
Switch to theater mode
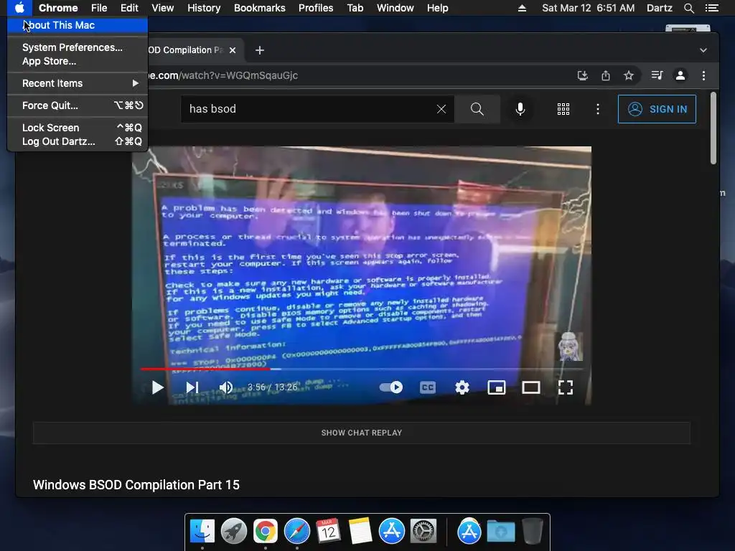(531, 387)
